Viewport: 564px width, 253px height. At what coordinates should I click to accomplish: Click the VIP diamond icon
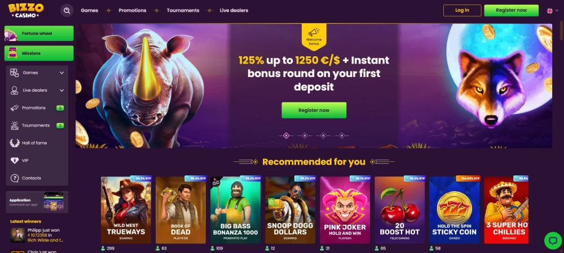[15, 161]
